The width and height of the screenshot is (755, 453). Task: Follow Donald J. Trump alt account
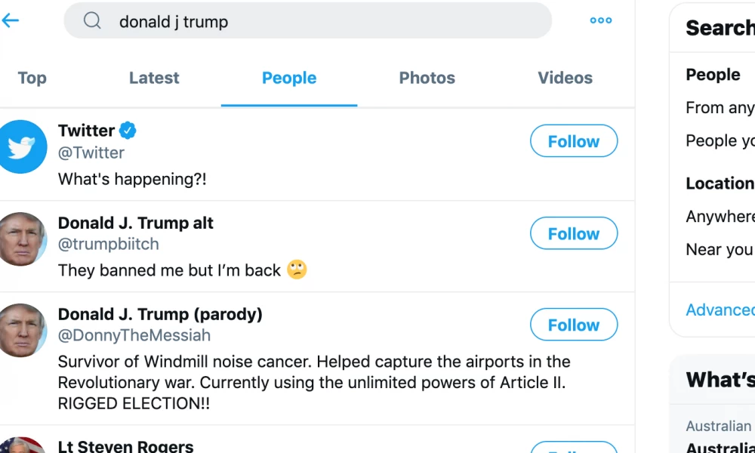574,233
